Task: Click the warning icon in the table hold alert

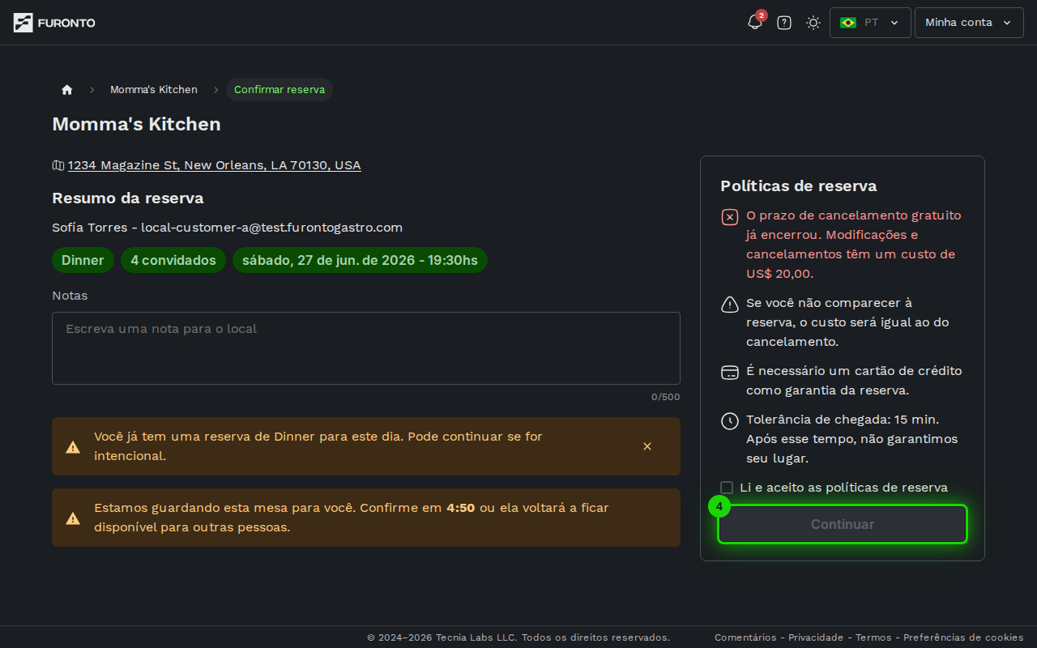Action: (73, 518)
